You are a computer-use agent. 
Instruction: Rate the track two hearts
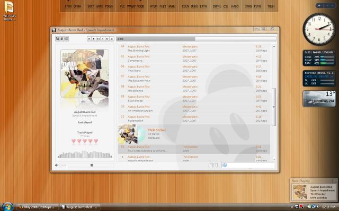pyautogui.click(x=79, y=141)
